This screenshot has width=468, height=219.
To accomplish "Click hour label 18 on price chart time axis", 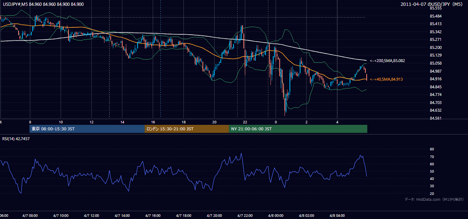I will [x=183, y=122].
